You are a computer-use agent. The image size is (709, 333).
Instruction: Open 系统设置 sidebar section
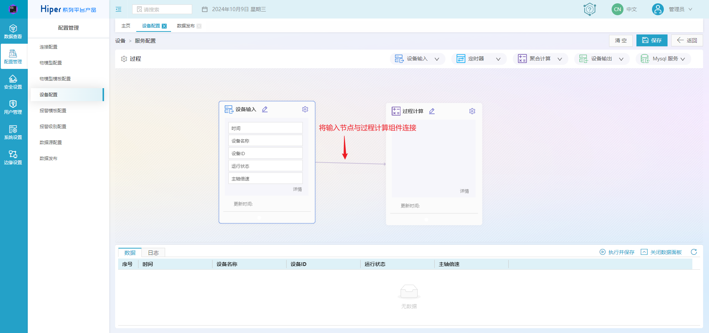(13, 132)
